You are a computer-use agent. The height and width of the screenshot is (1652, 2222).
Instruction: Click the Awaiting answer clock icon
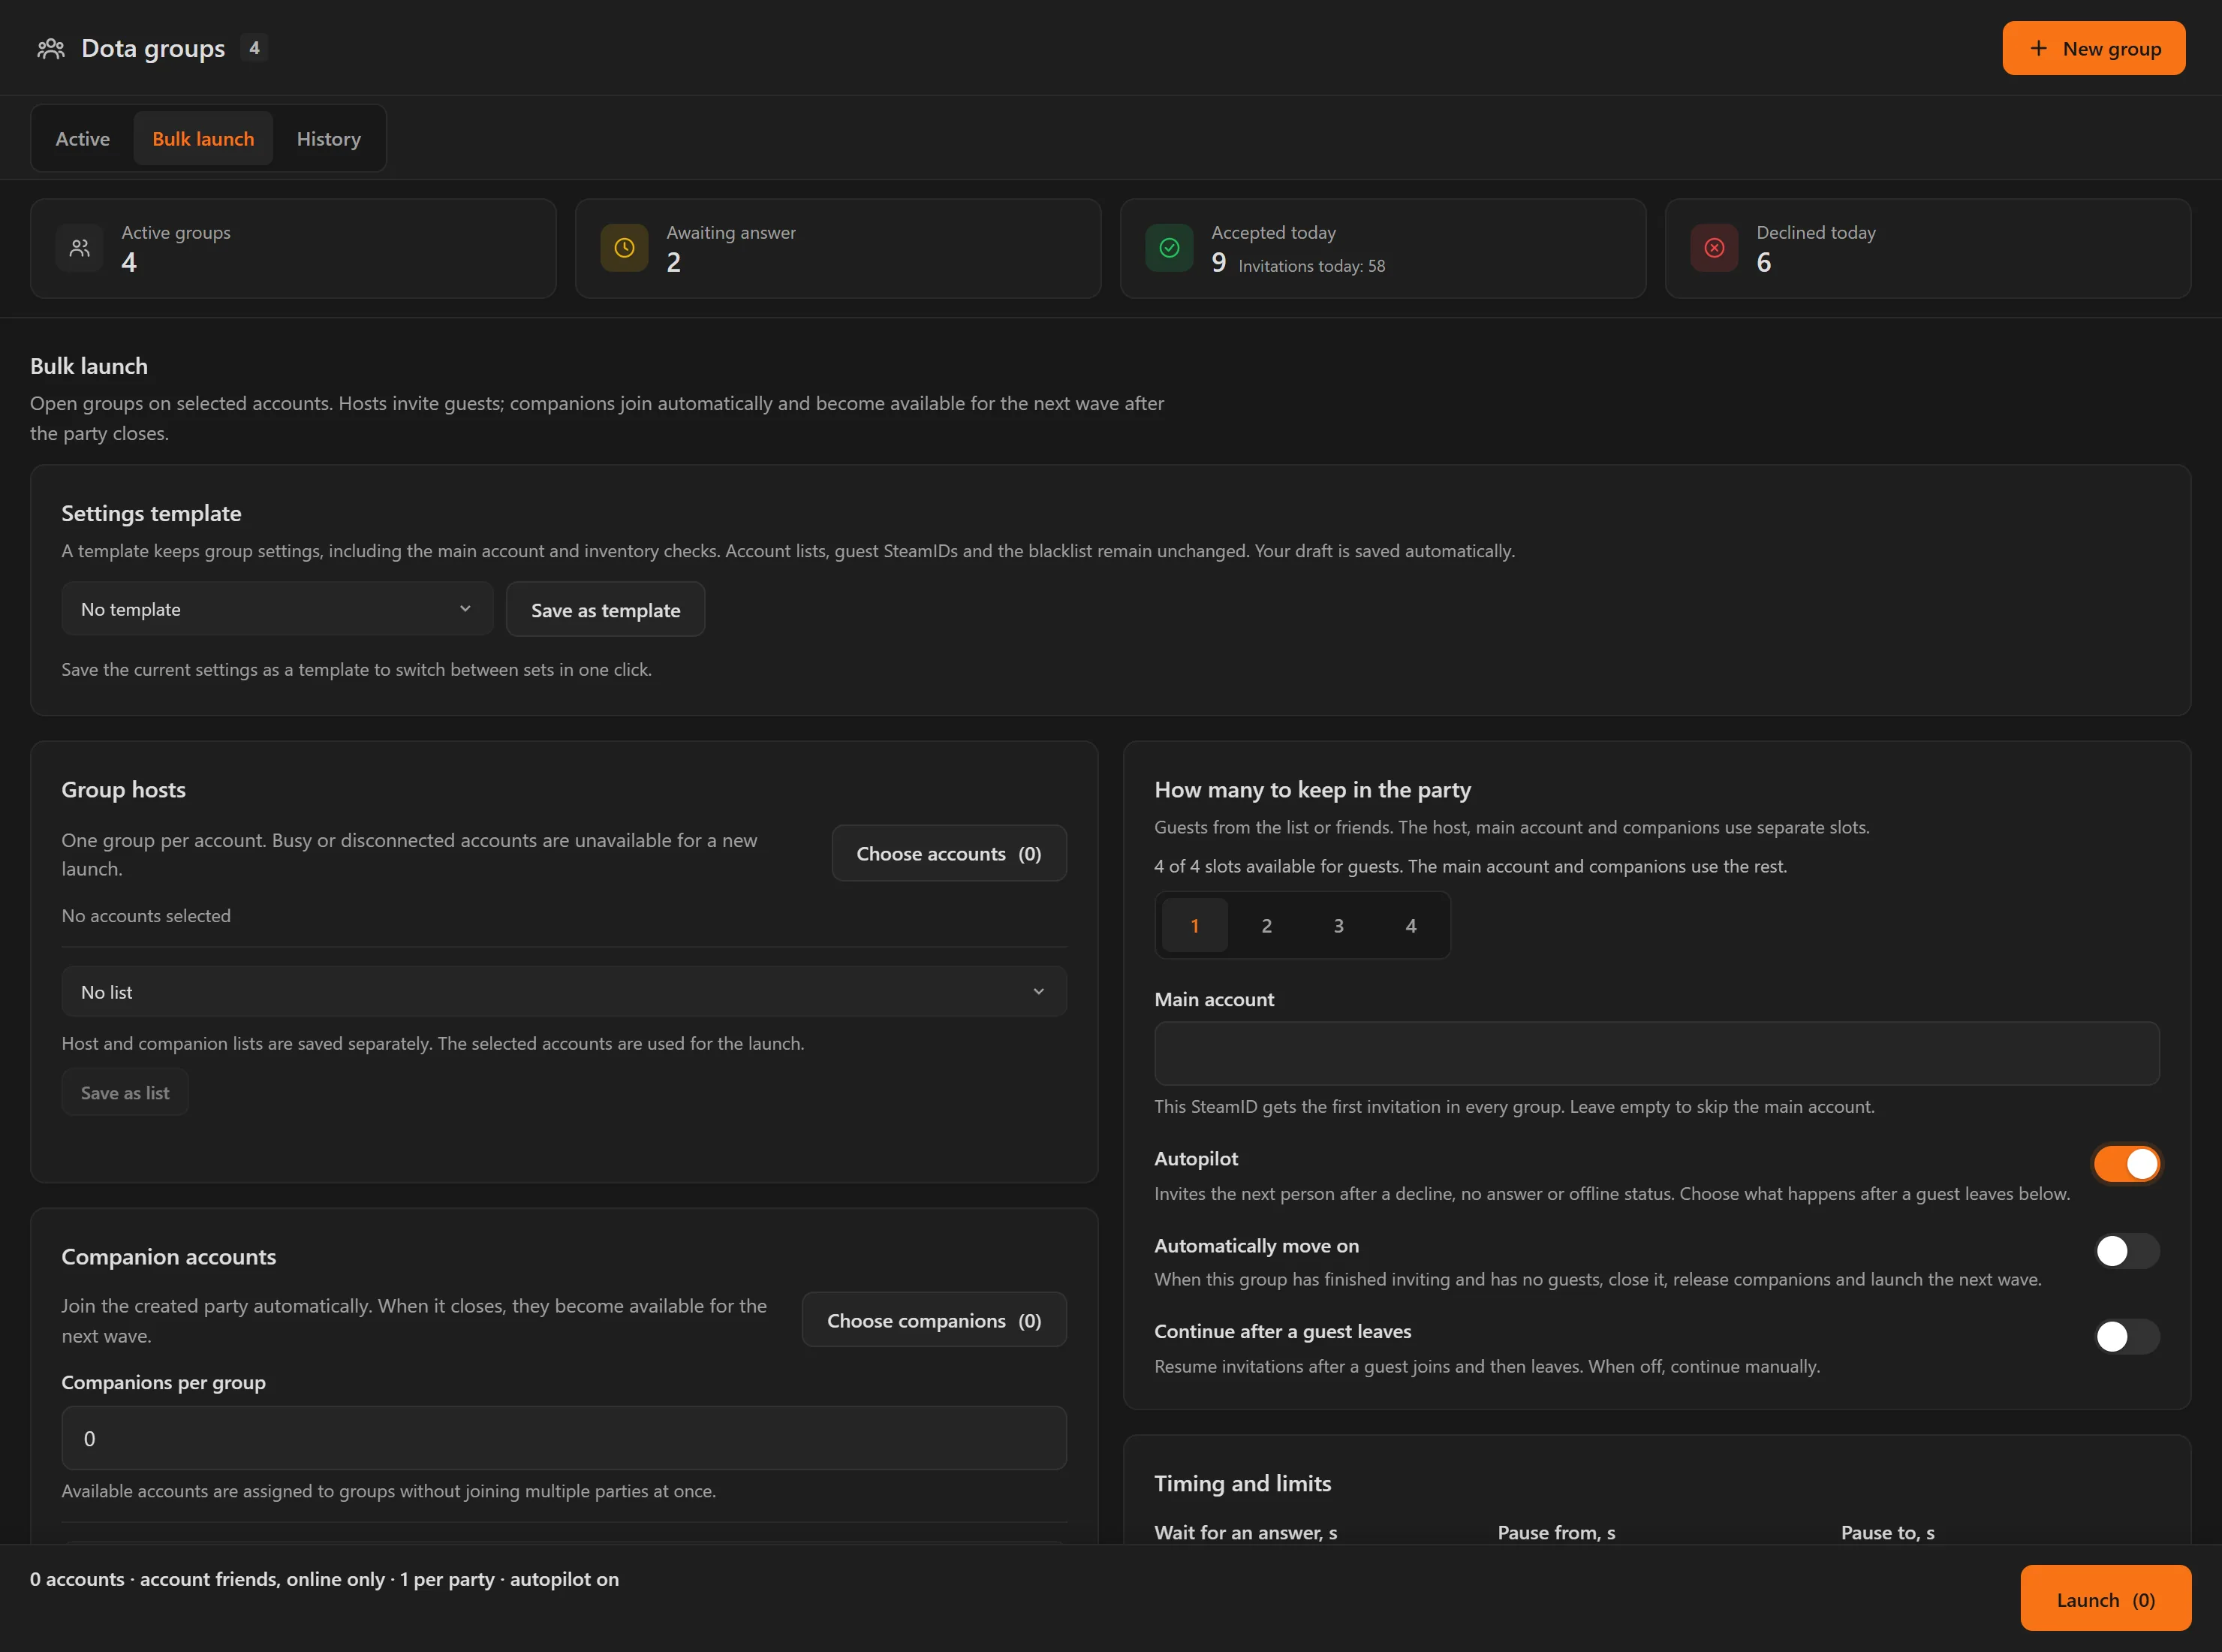click(x=625, y=248)
